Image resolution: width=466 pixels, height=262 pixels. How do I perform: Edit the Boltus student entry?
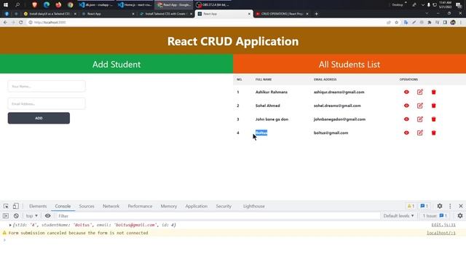(420, 132)
